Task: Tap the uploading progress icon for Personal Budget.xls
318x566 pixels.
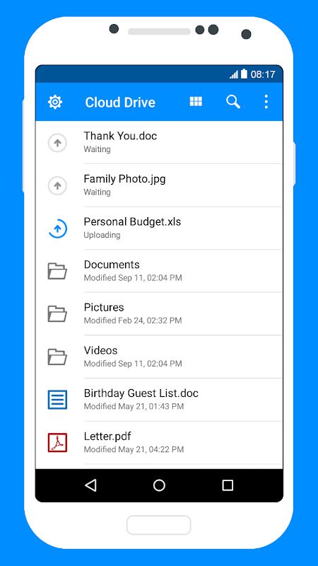Action: [x=57, y=229]
